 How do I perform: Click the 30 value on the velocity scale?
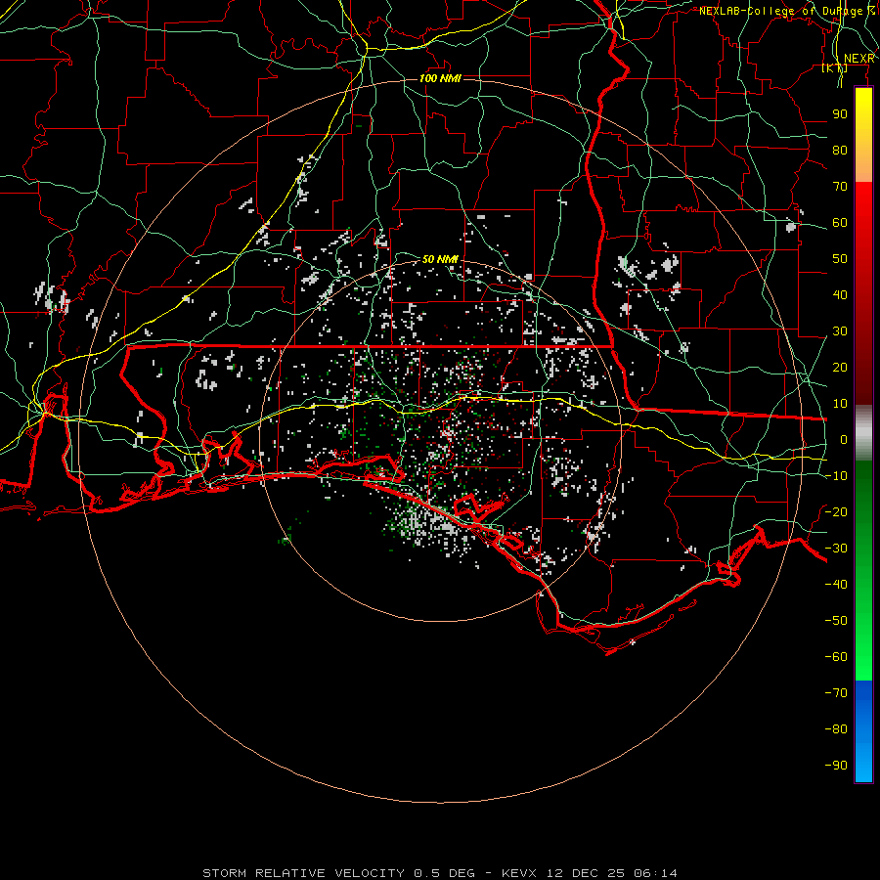[x=840, y=331]
